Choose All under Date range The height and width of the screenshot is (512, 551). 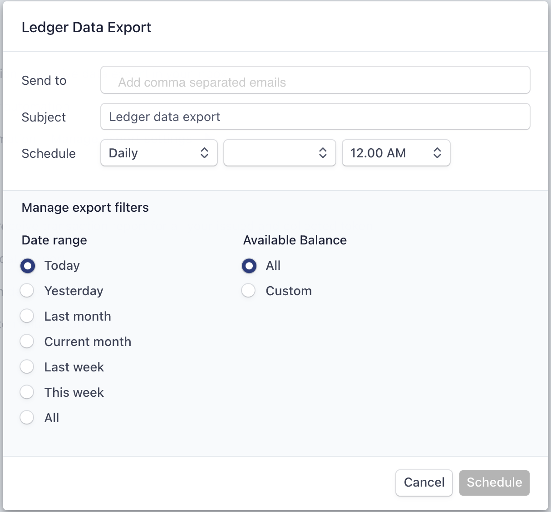click(x=27, y=418)
